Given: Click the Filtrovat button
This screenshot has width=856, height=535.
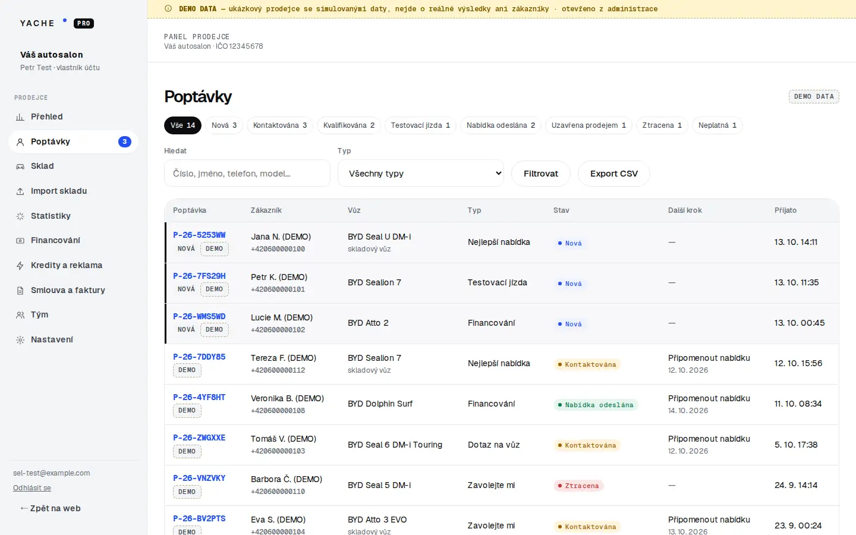Looking at the screenshot, I should tap(541, 174).
